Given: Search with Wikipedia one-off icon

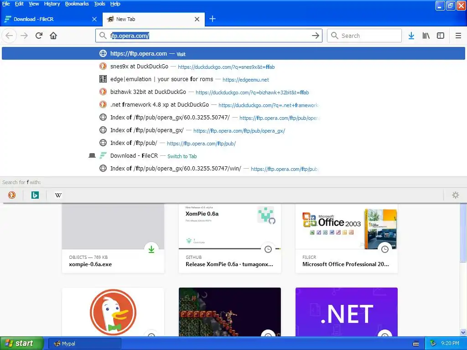Looking at the screenshot, I should (58, 195).
